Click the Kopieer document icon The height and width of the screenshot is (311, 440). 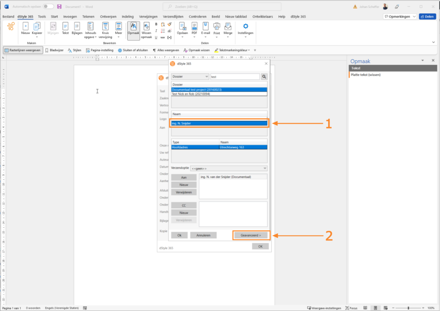[37, 29]
